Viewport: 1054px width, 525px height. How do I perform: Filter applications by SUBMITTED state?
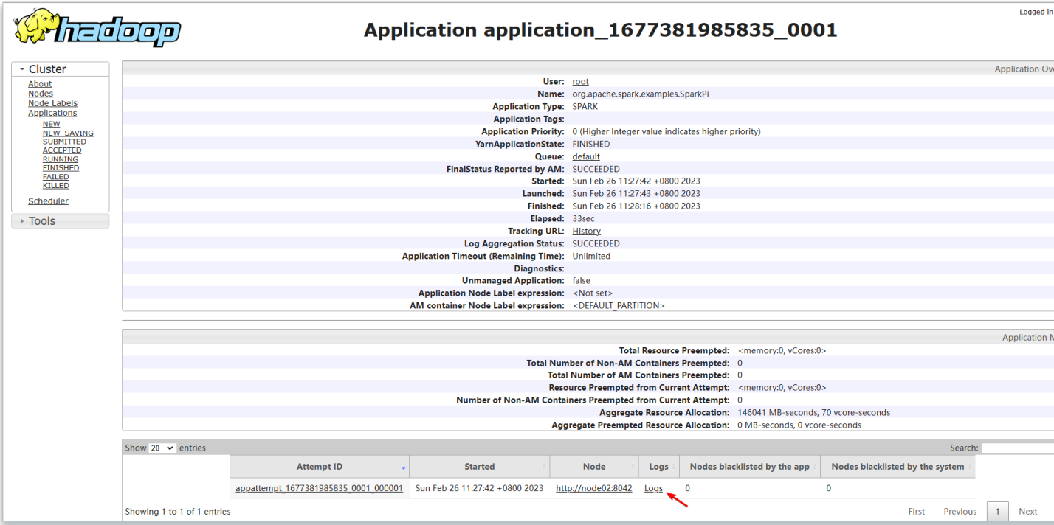pos(64,142)
